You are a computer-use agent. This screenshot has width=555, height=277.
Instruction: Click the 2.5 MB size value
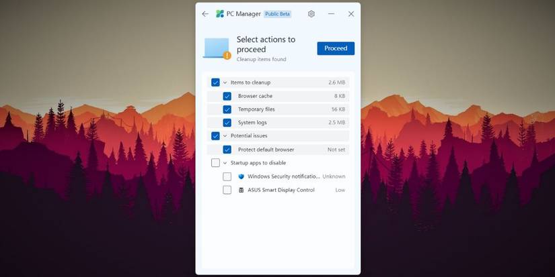click(336, 123)
